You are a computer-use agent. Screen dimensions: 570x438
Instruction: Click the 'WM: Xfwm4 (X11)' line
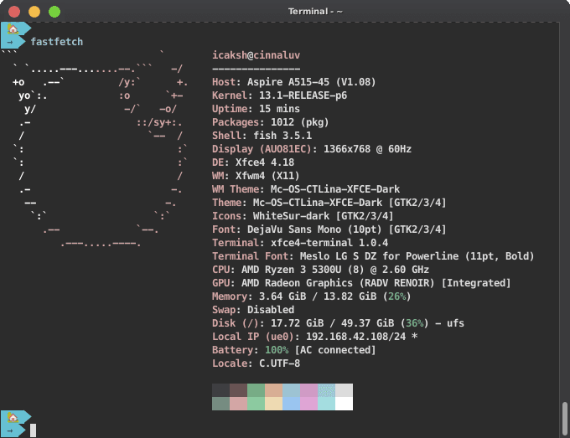click(x=256, y=176)
